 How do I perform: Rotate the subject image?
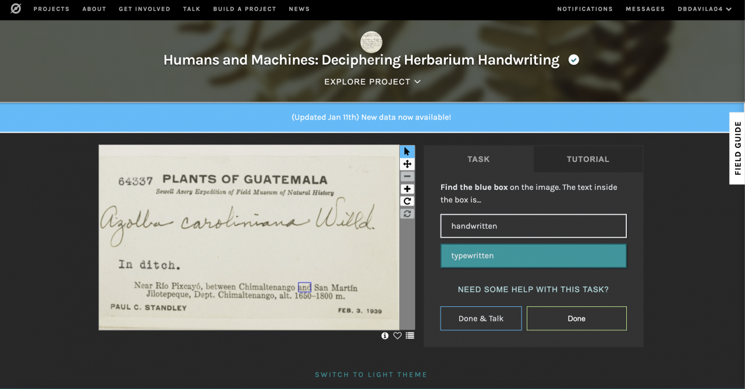pyautogui.click(x=407, y=201)
